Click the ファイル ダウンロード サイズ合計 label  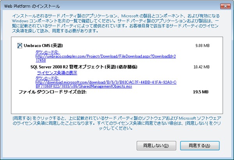(x=53, y=92)
